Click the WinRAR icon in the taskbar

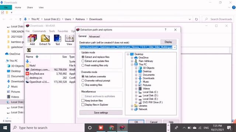click(x=122, y=128)
